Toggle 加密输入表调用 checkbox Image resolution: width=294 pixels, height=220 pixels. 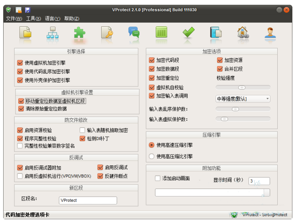coord(152,96)
